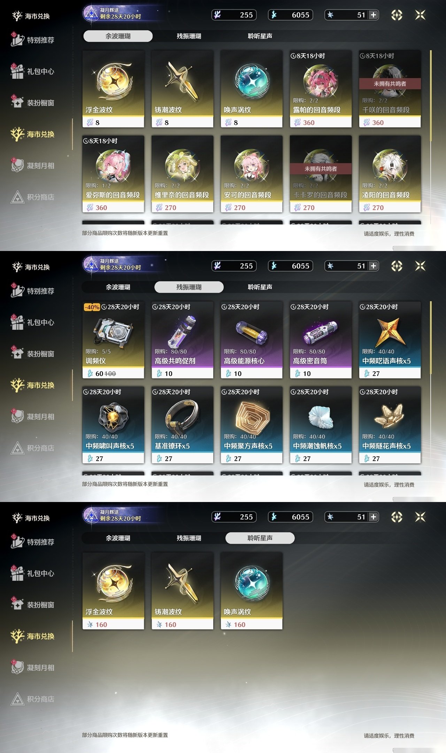Open the 高级密音筒 item
This screenshot has width=446, height=753.
click(x=321, y=340)
